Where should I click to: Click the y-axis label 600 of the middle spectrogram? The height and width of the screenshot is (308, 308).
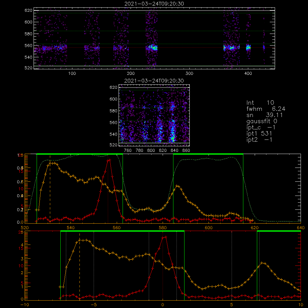(114, 99)
